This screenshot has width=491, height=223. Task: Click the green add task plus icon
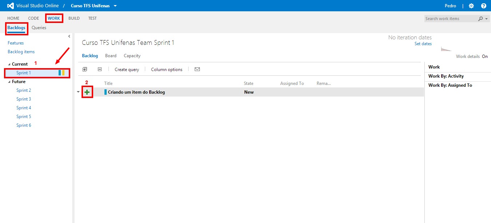point(87,92)
